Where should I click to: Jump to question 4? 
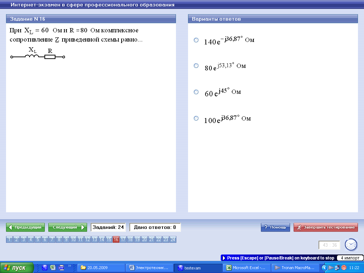tap(31, 239)
